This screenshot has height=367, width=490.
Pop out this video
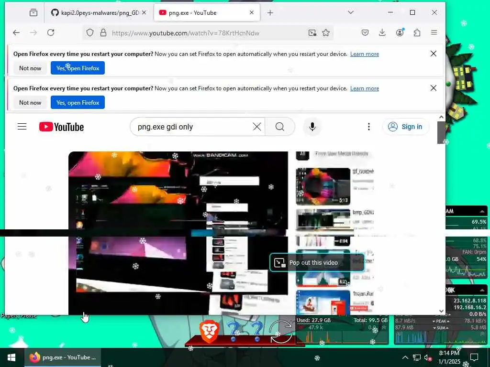[317, 262]
